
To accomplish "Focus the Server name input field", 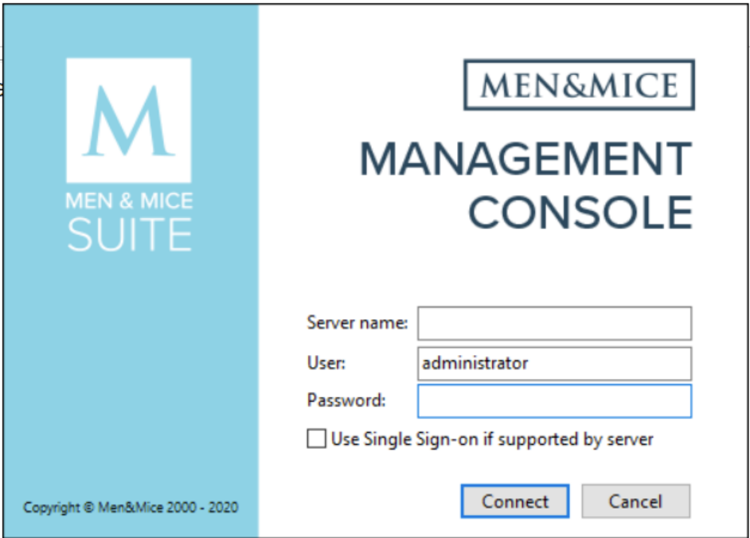I will pyautogui.click(x=554, y=324).
